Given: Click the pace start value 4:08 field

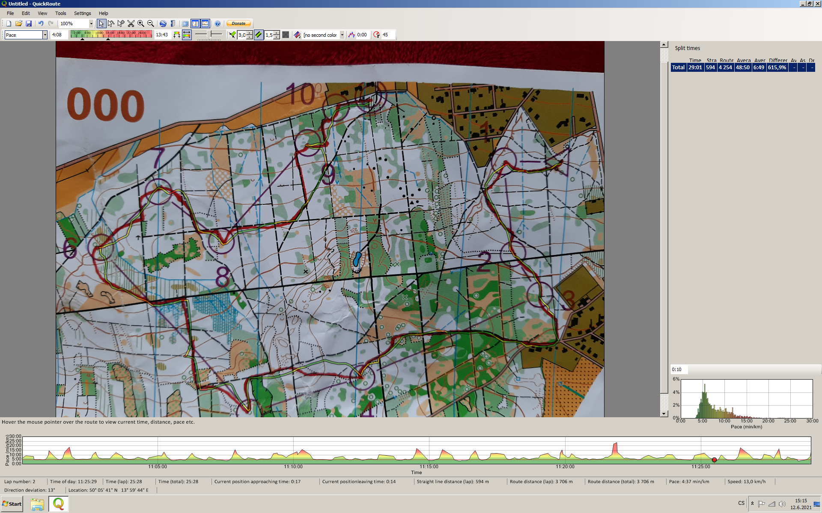Looking at the screenshot, I should [x=59, y=35].
